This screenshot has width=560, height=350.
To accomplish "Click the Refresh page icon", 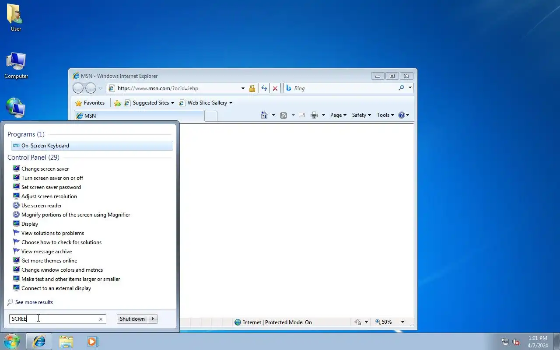I will tap(264, 88).
